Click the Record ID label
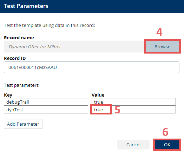The width and height of the screenshot is (184, 154). click(x=15, y=58)
